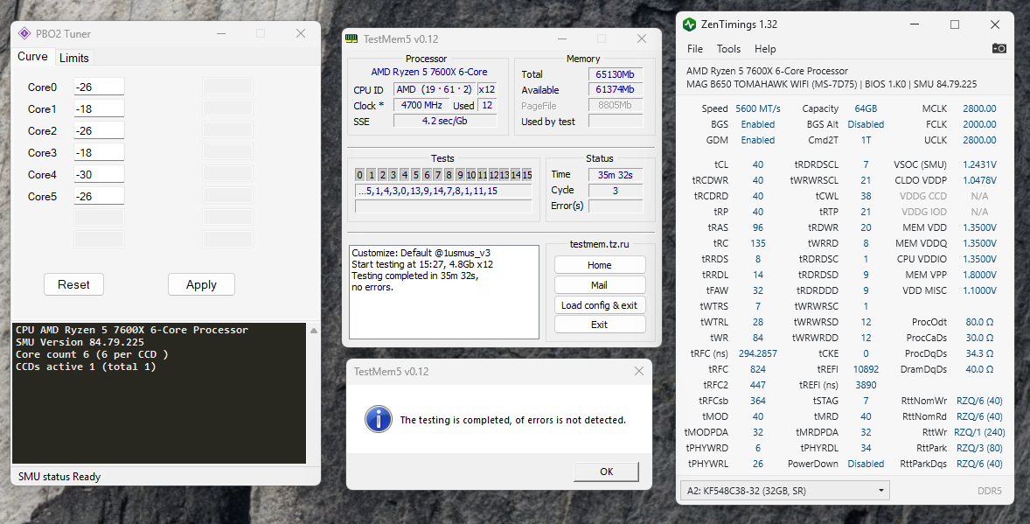
Task: Click the tCL value 40
Action: (758, 164)
